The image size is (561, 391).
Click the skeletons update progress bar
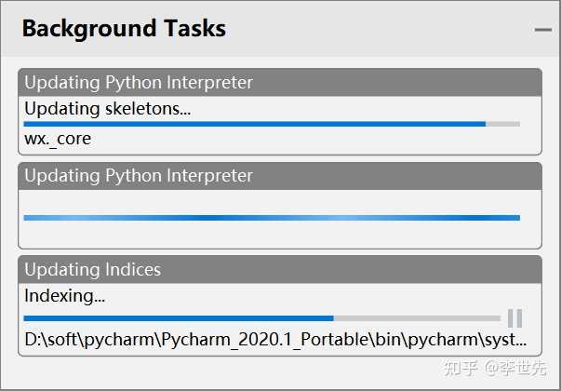click(x=253, y=123)
